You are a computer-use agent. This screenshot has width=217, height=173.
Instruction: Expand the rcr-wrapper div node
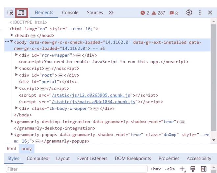pyautogui.click(x=16, y=55)
